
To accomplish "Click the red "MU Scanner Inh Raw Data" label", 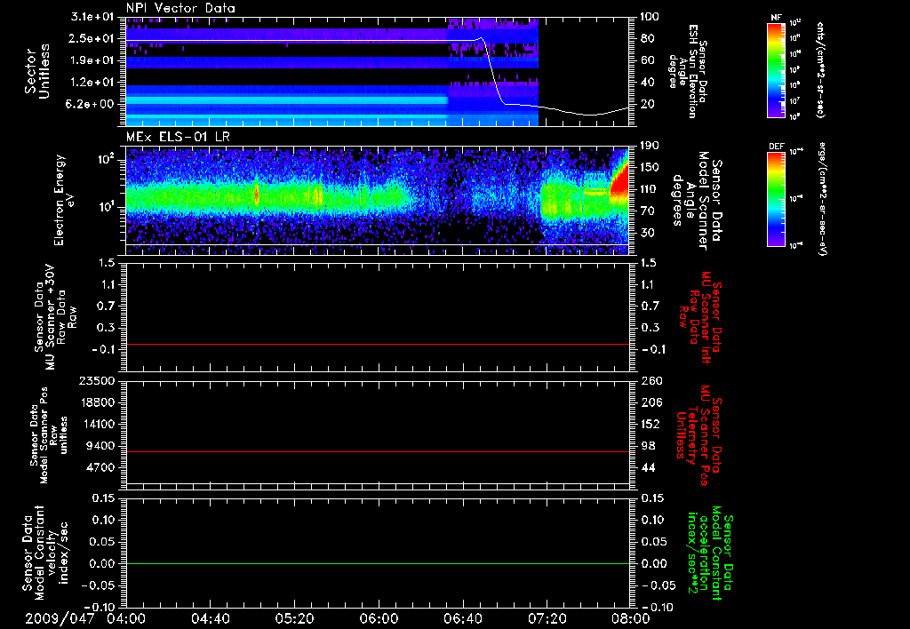I will (x=700, y=317).
